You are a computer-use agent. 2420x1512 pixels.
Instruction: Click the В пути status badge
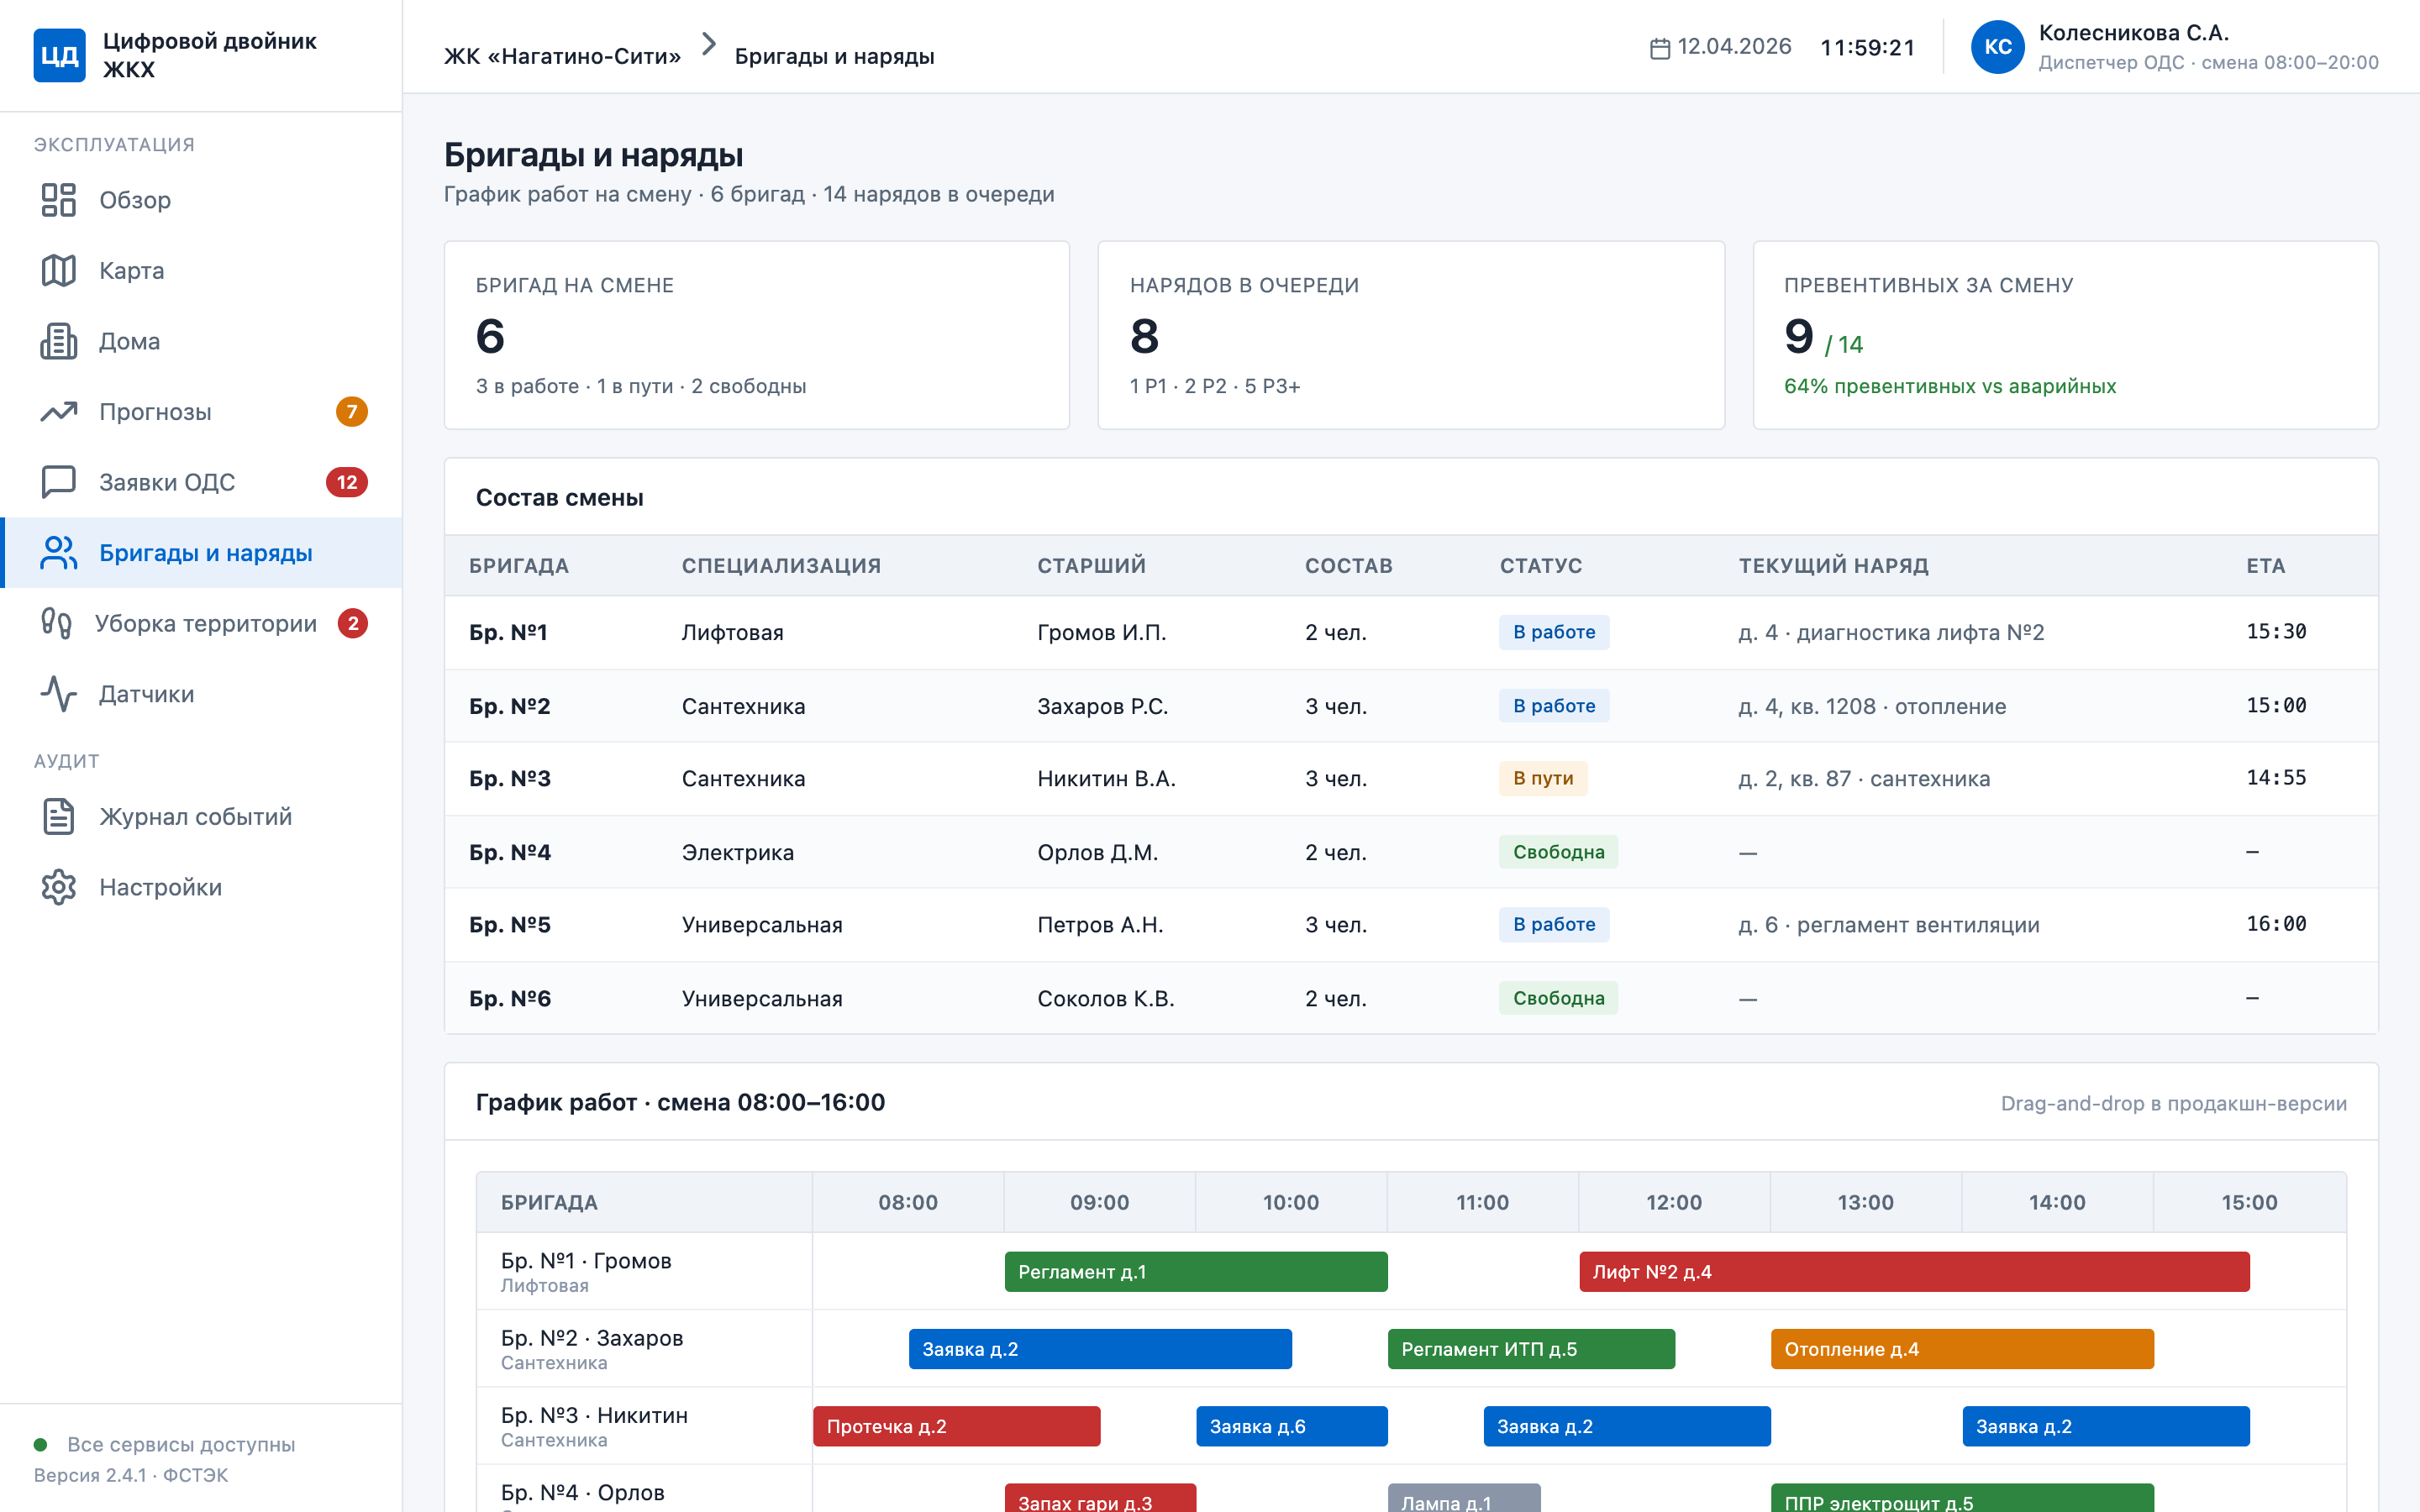click(1543, 779)
